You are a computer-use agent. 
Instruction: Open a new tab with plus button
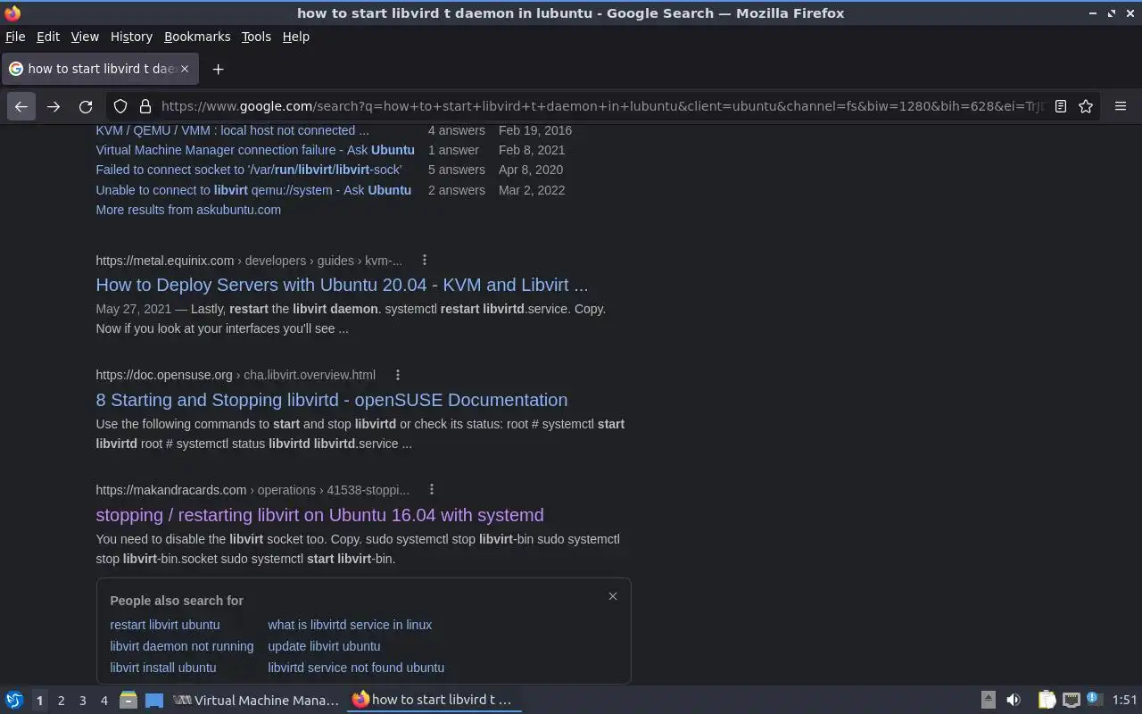[x=218, y=69]
